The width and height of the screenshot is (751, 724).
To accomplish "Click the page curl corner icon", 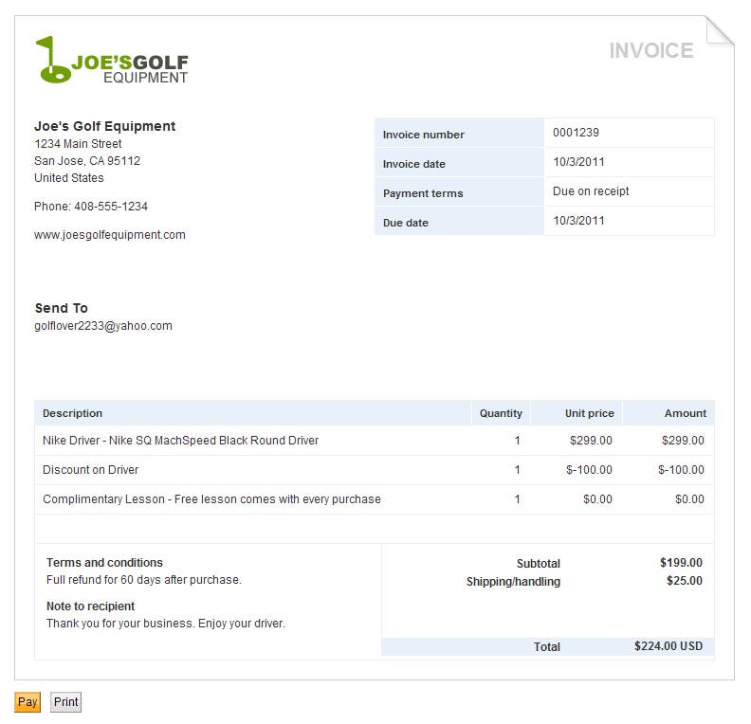I will tap(719, 31).
